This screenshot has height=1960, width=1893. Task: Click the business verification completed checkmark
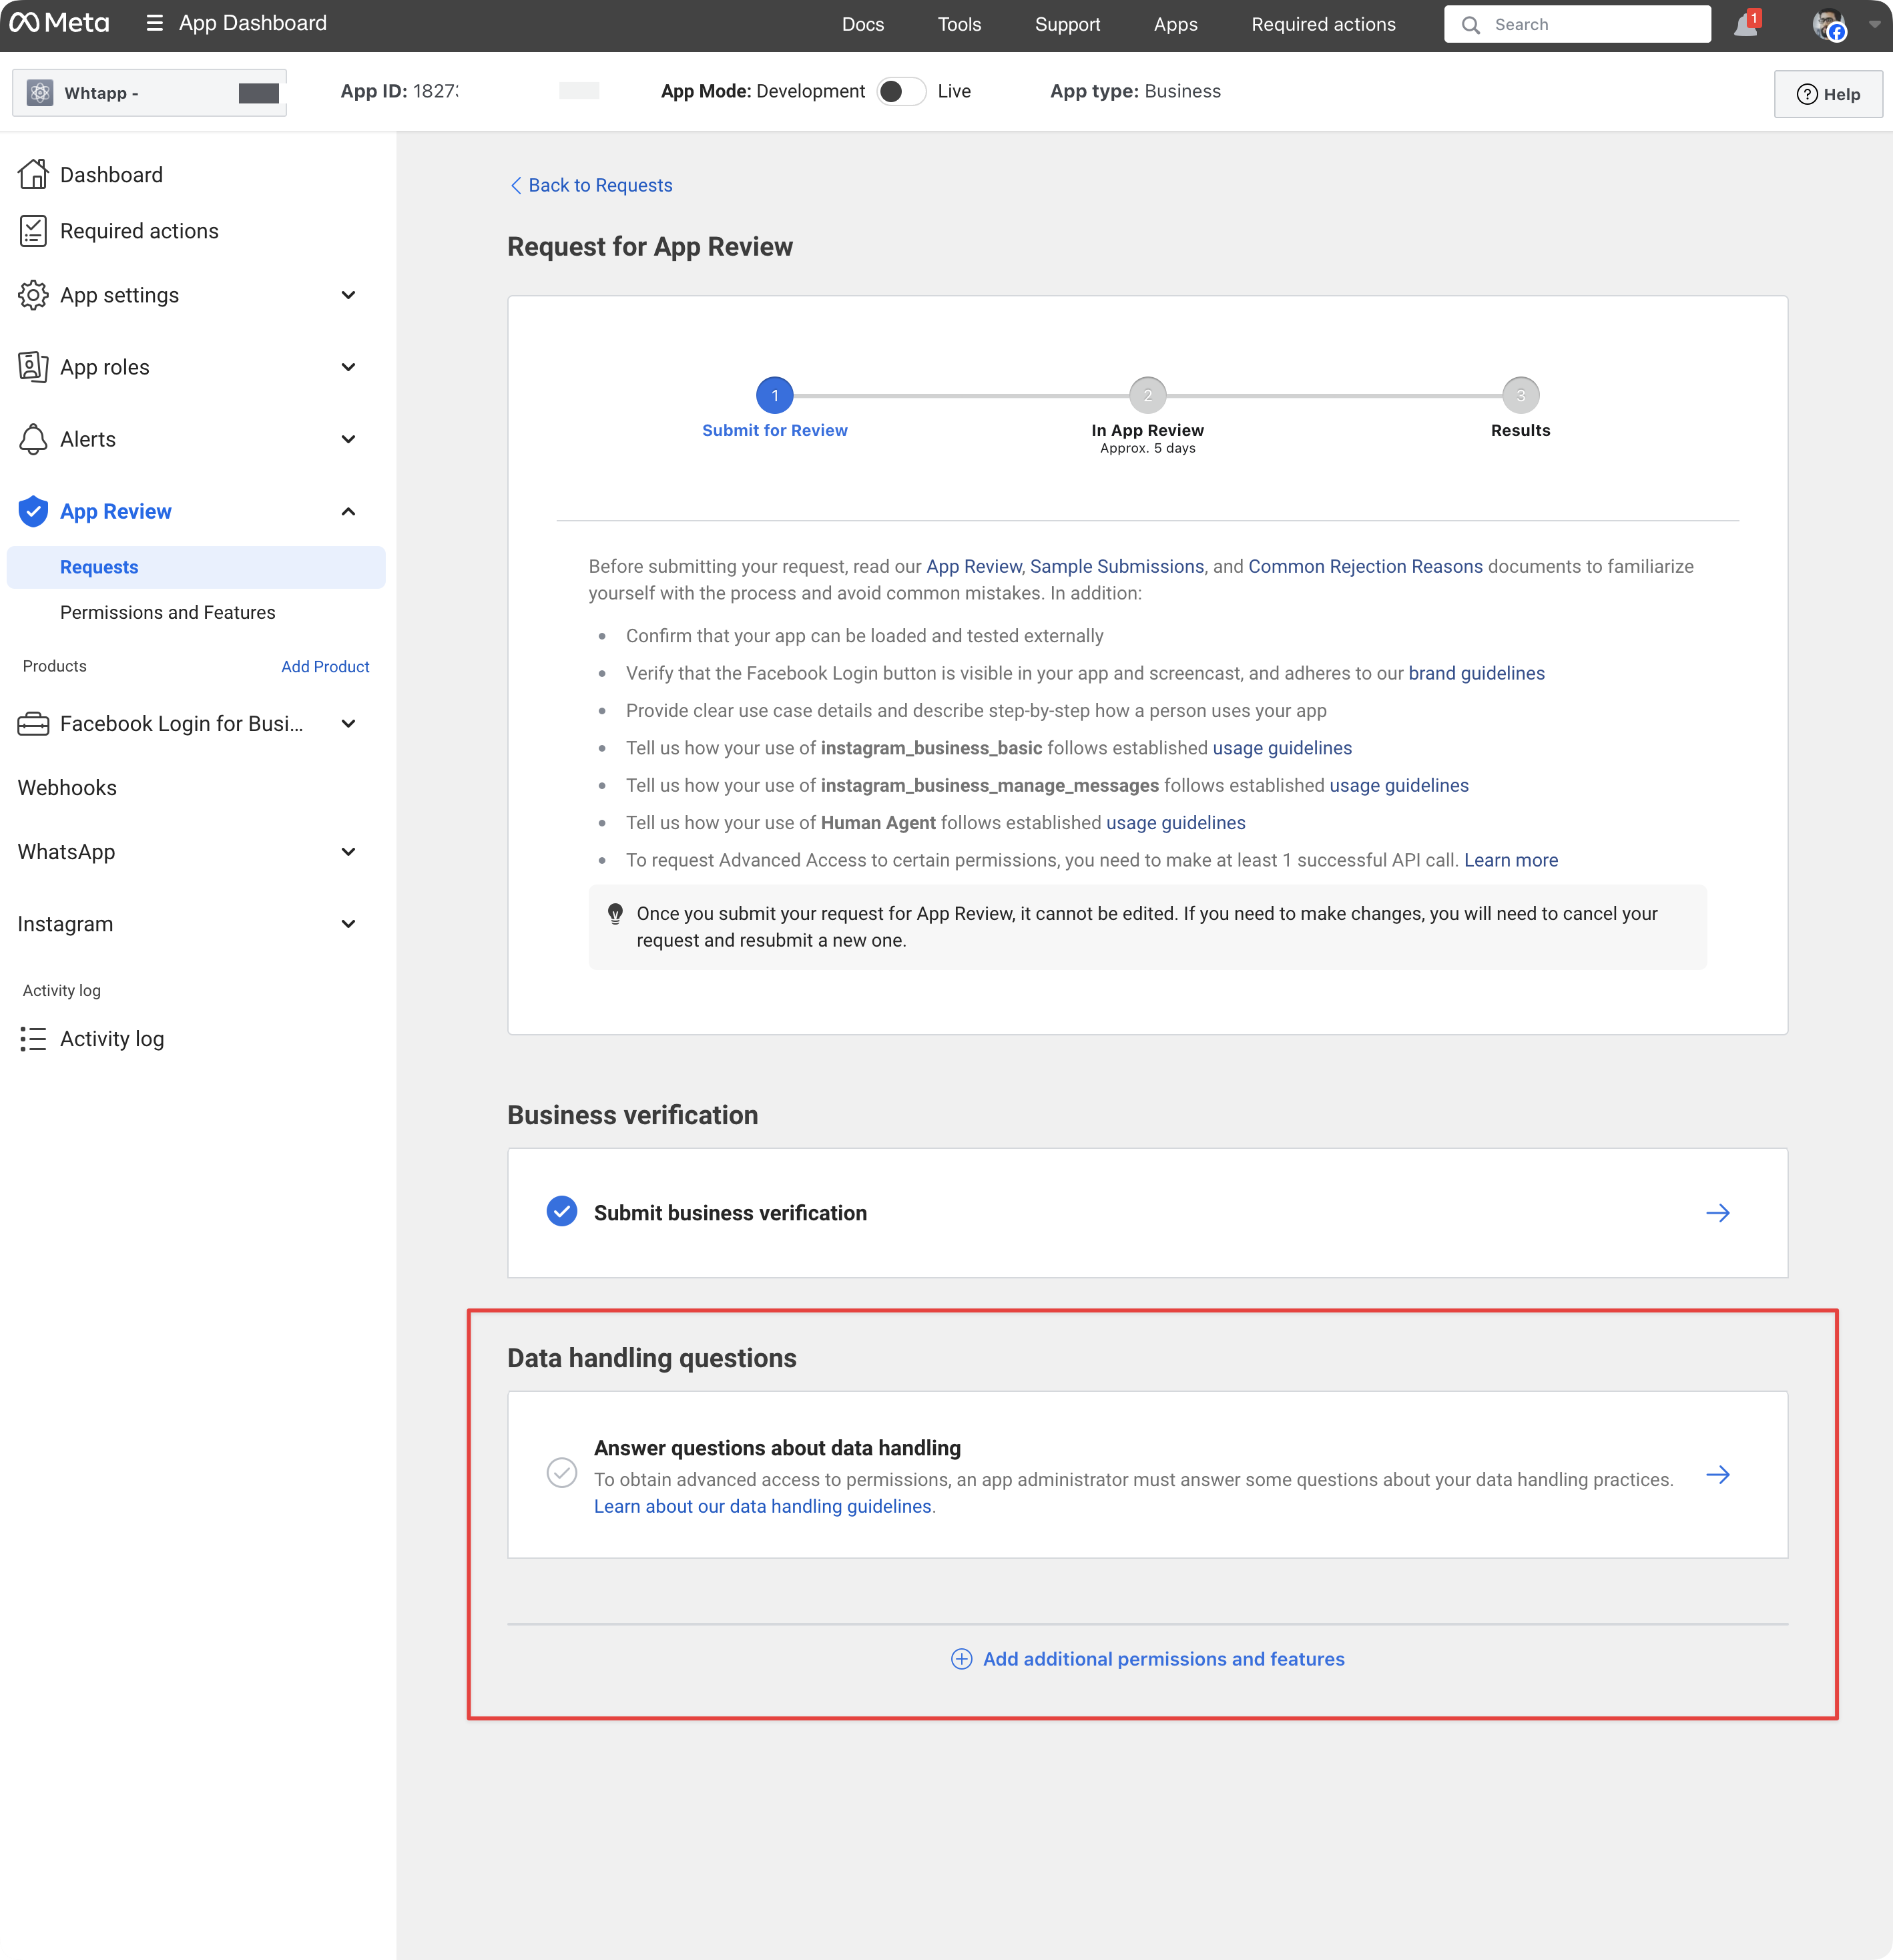coord(562,1211)
